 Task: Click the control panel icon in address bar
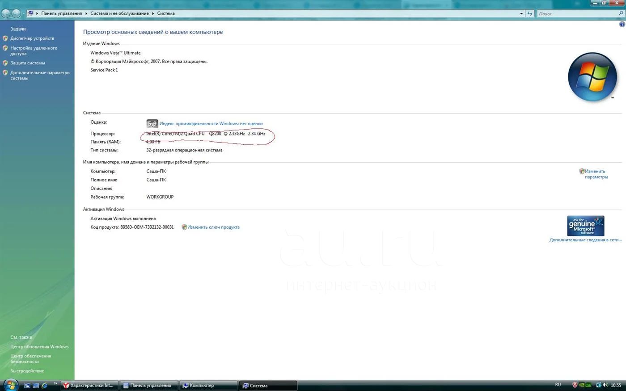point(30,13)
